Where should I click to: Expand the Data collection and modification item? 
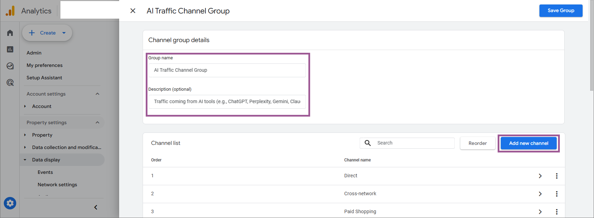pos(67,147)
